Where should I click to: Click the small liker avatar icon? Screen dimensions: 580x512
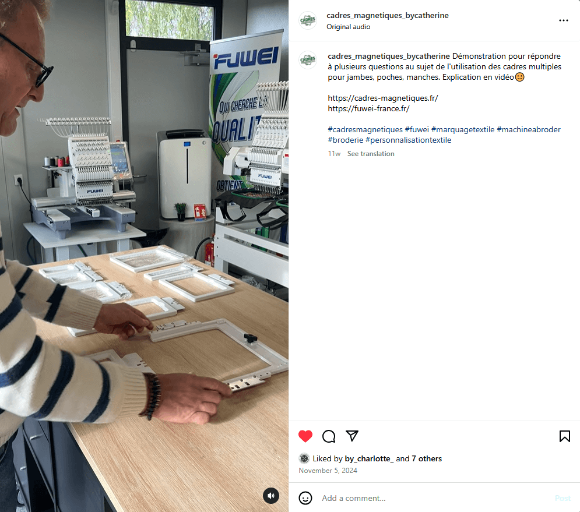click(304, 458)
